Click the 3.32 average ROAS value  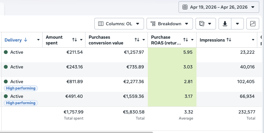point(188,112)
